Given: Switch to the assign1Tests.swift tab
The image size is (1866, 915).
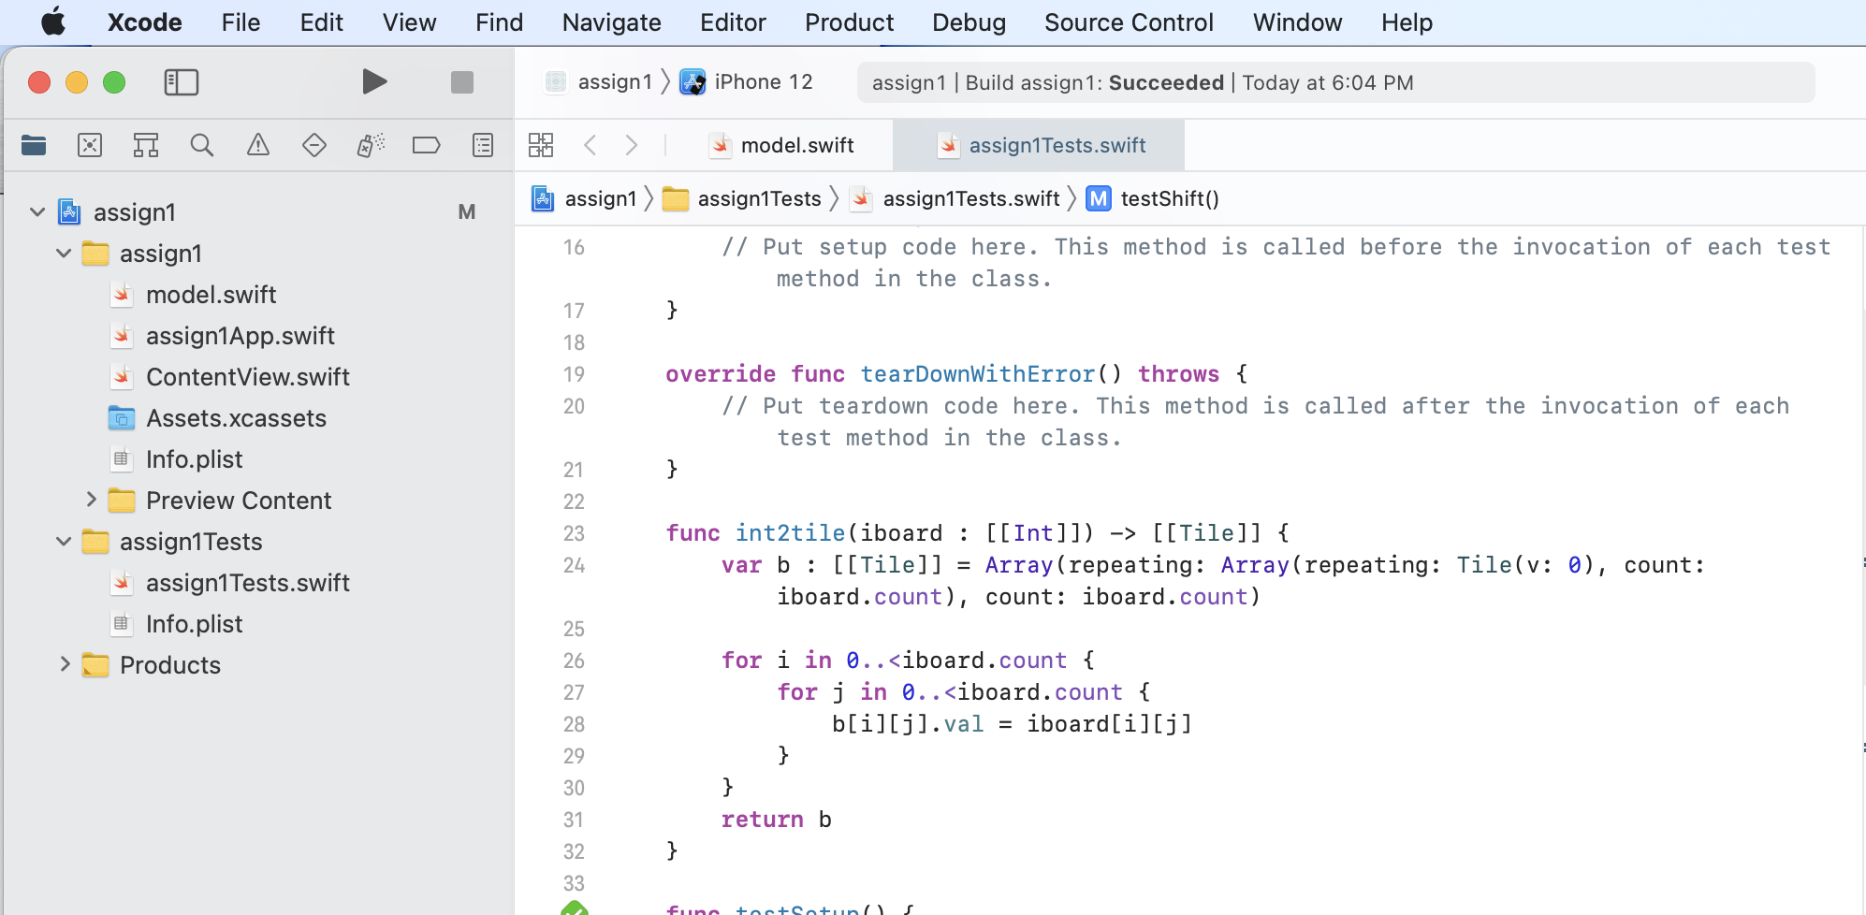Looking at the screenshot, I should (1039, 145).
